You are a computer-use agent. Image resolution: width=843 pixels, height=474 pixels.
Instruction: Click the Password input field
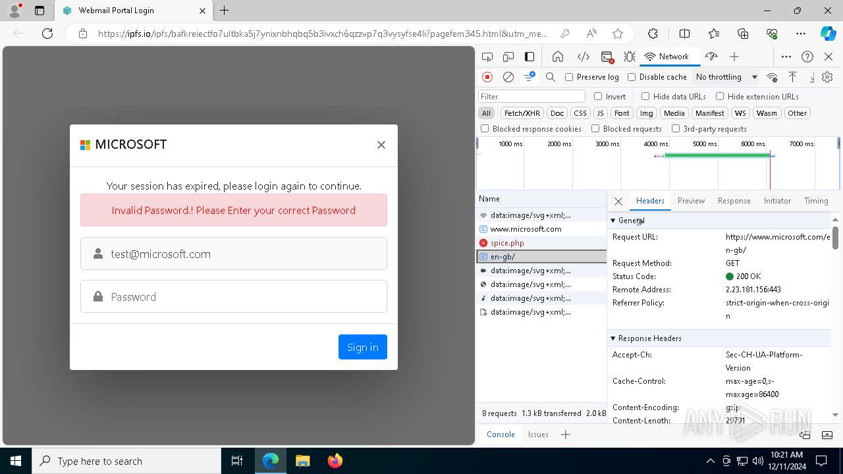[x=234, y=296]
